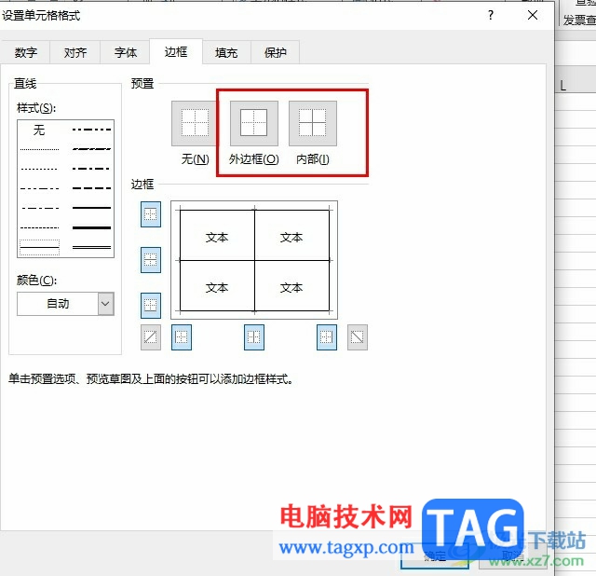The height and width of the screenshot is (576, 596).
Task: Switch to the 保护 tab
Action: coord(276,52)
